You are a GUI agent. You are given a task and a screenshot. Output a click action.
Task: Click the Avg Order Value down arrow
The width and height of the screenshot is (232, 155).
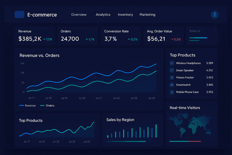[172, 39]
